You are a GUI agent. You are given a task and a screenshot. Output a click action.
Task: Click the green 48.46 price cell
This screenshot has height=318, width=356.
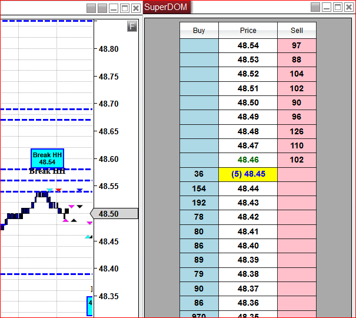(248, 160)
